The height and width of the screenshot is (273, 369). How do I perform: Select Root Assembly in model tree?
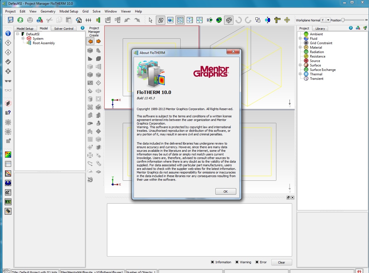click(x=44, y=43)
